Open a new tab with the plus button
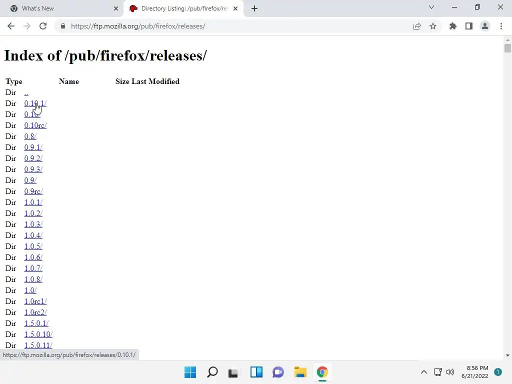The image size is (512, 384). tap(254, 8)
